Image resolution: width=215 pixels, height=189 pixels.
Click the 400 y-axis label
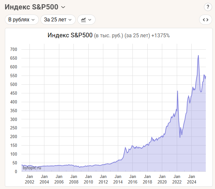coord(14,102)
